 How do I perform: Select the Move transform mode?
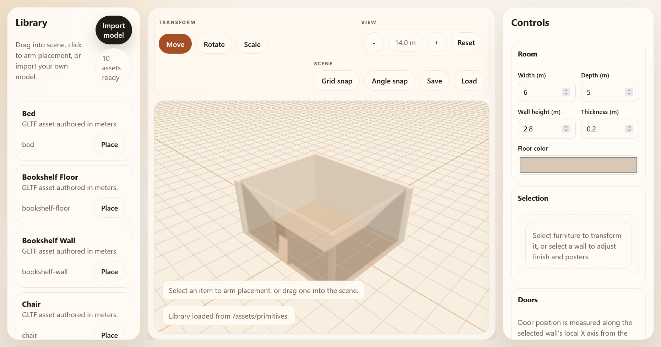pos(175,44)
